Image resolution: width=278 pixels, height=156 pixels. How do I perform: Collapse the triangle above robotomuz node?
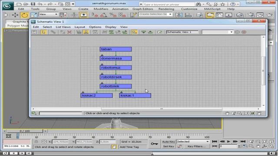pos(102,65)
